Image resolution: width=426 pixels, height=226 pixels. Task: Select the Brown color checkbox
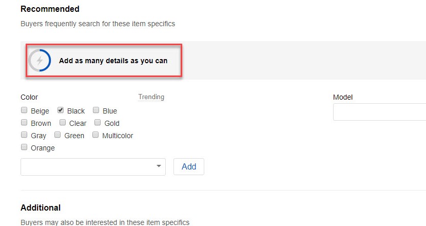coord(24,122)
